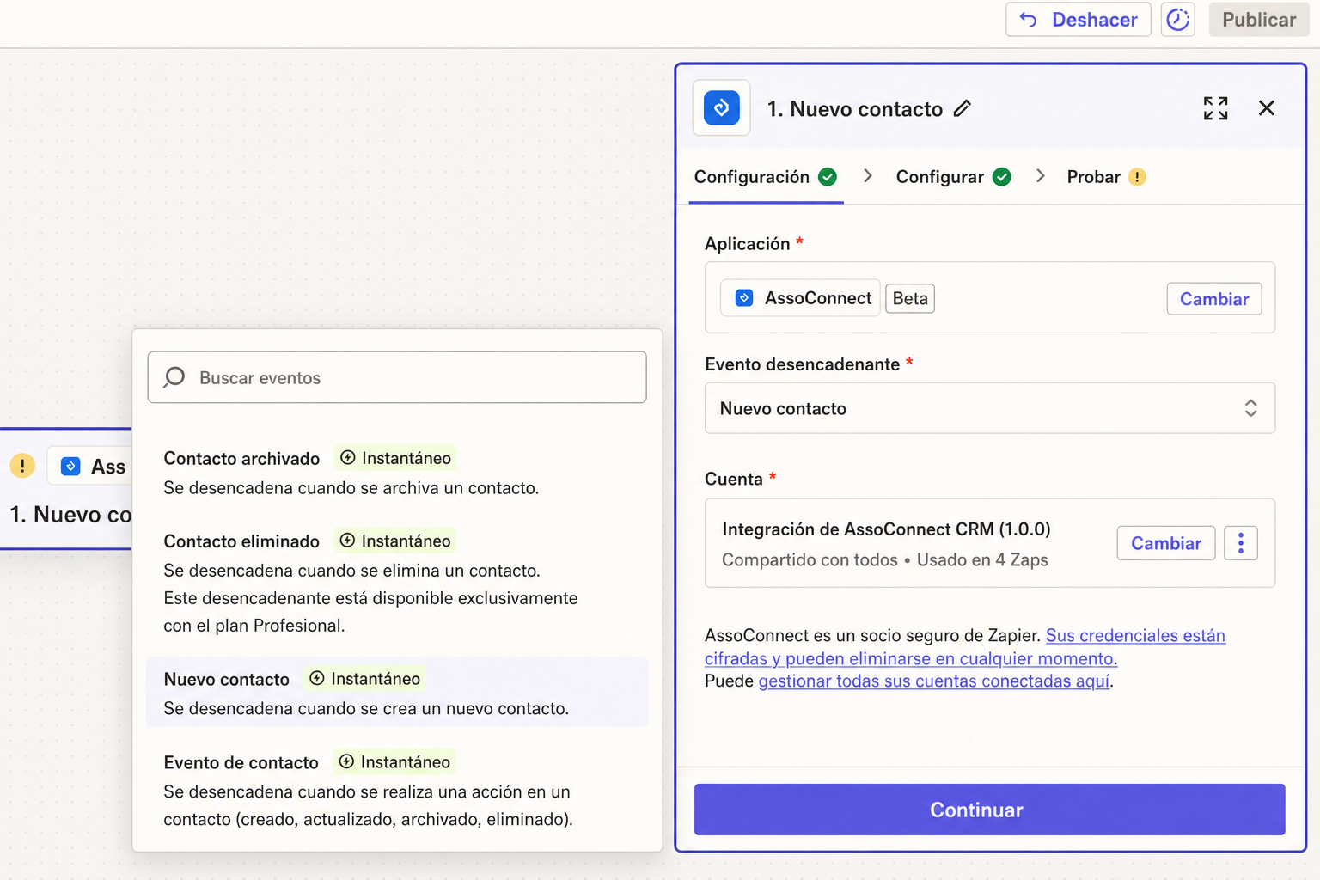Click the chevron between Configurar and Probar
Image resolution: width=1320 pixels, height=880 pixels.
pos(1041,176)
